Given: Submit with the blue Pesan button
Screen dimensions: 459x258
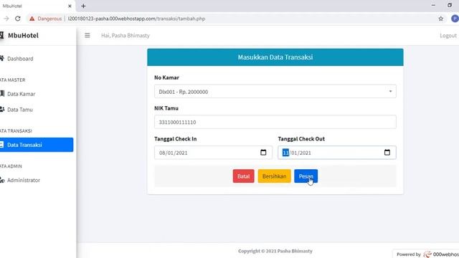Looking at the screenshot, I should 306,176.
